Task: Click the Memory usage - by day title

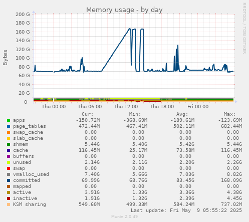Action: [124, 10]
